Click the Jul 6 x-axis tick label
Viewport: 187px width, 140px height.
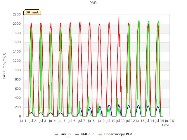tap(72, 121)
